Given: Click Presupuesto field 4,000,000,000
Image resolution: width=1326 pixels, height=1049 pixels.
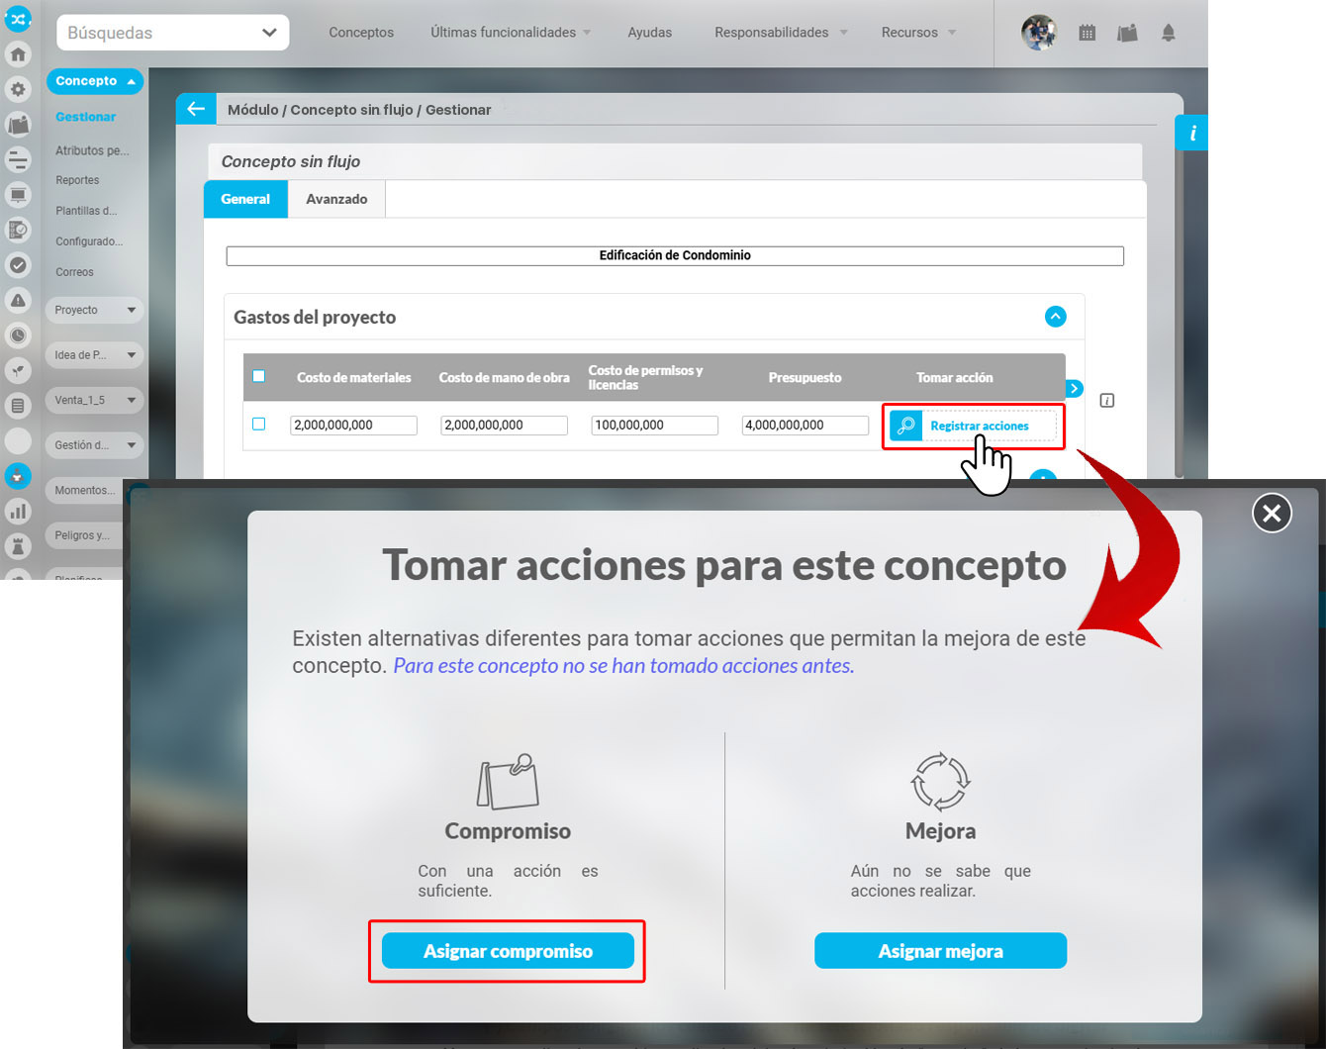Looking at the screenshot, I should click(805, 425).
